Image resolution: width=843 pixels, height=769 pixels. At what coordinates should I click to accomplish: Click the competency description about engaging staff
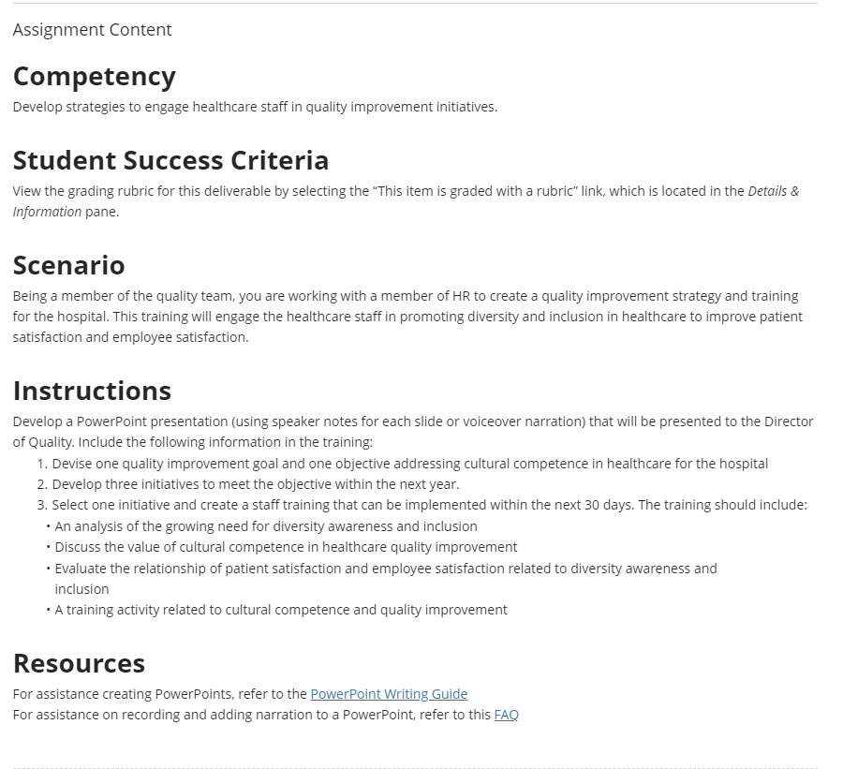255,107
